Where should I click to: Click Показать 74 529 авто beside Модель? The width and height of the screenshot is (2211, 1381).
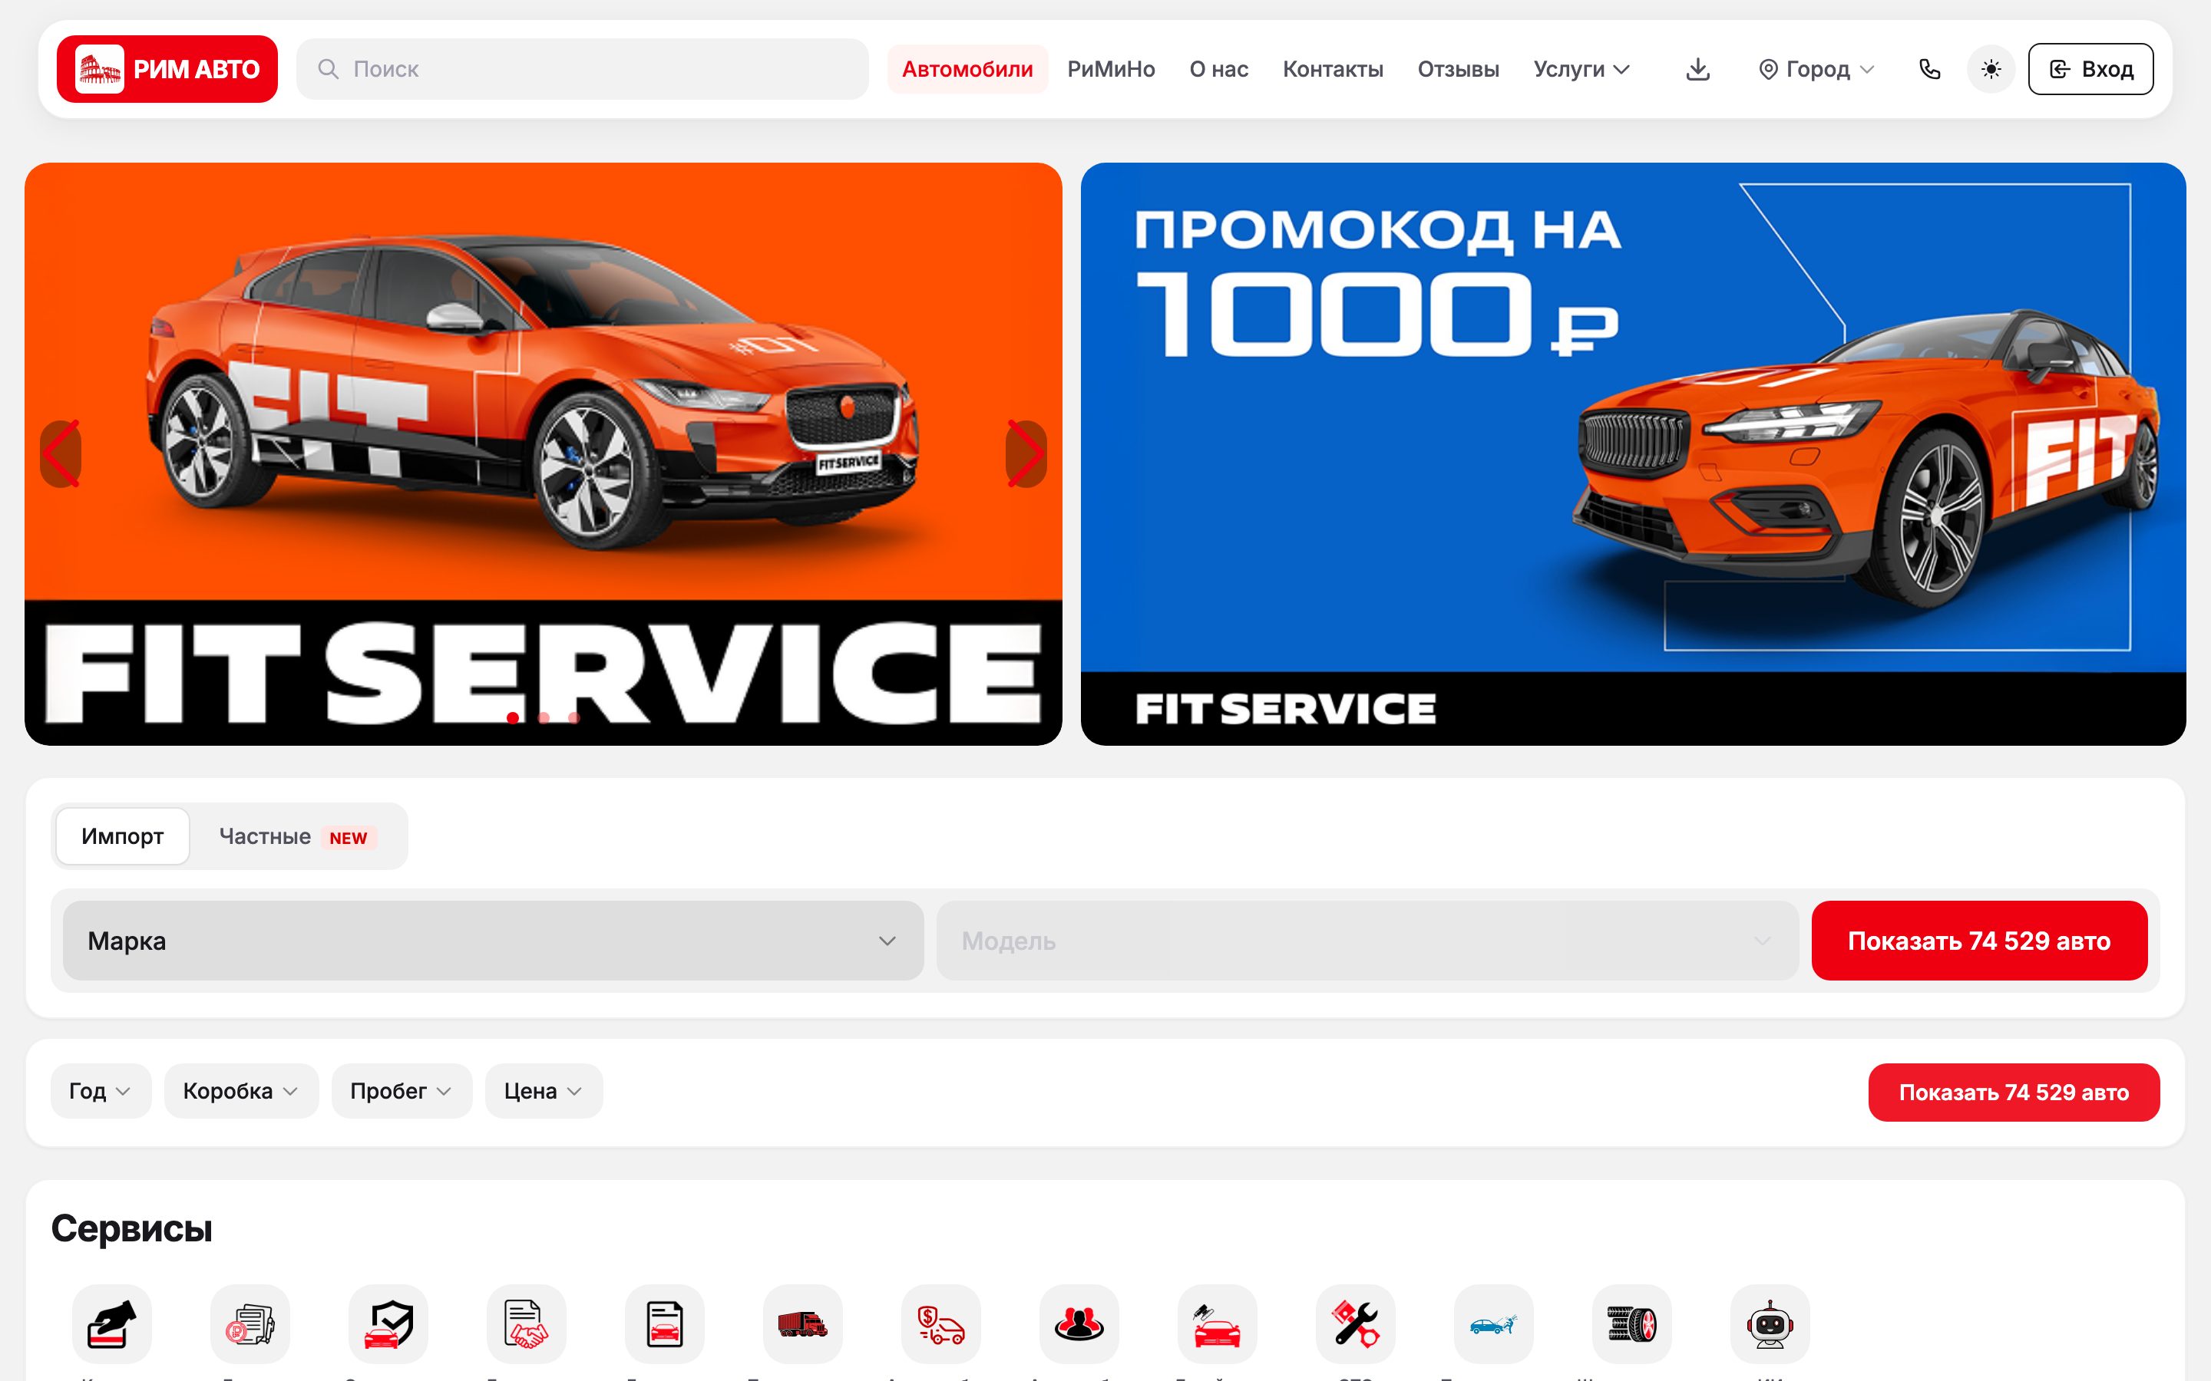[1979, 941]
